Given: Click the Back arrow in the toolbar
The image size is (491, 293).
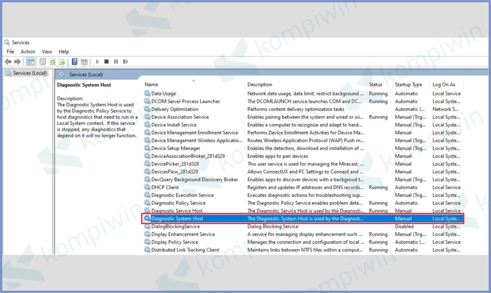Looking at the screenshot, I should click(x=8, y=62).
